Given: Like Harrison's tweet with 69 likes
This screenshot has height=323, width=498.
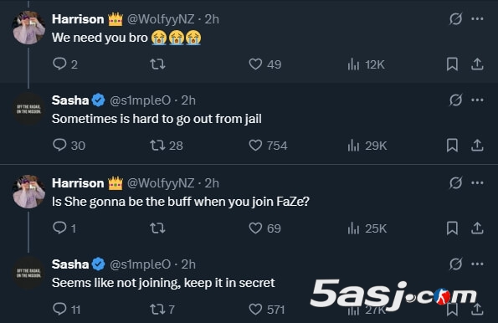Looking at the screenshot, I should (264, 228).
